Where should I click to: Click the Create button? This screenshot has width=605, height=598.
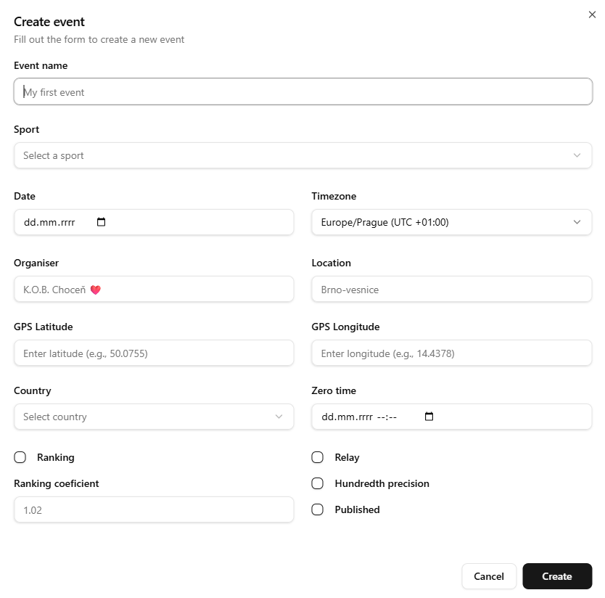557,576
